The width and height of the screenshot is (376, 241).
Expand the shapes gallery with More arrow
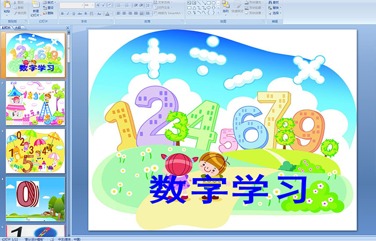pyautogui.click(x=218, y=12)
